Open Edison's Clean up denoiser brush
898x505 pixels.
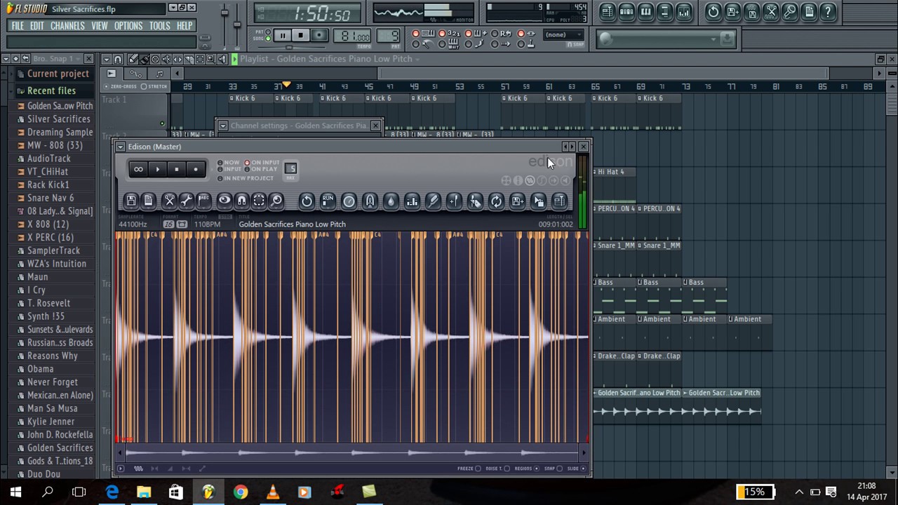pos(433,201)
